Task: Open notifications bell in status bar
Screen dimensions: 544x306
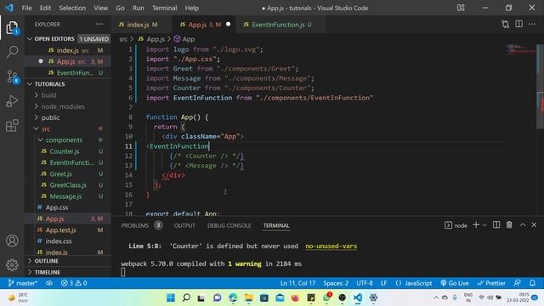Action: click(x=532, y=283)
